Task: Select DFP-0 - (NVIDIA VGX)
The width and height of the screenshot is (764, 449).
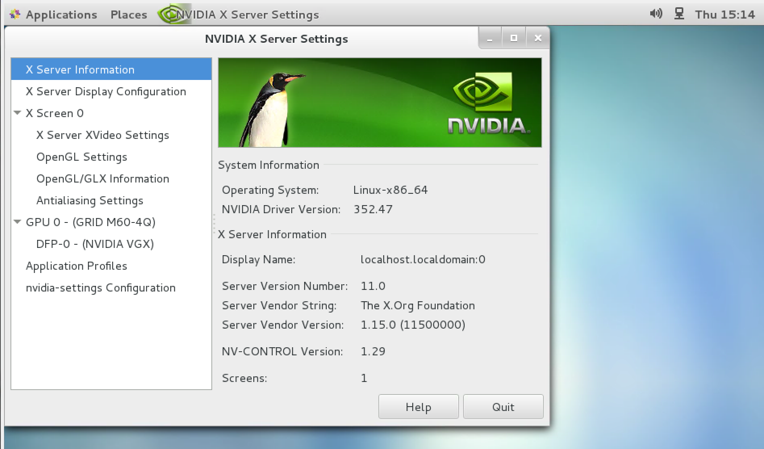Action: 95,243
